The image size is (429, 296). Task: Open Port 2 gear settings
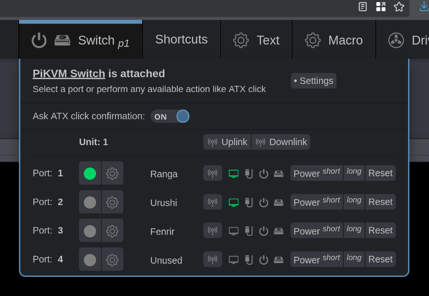pos(112,202)
